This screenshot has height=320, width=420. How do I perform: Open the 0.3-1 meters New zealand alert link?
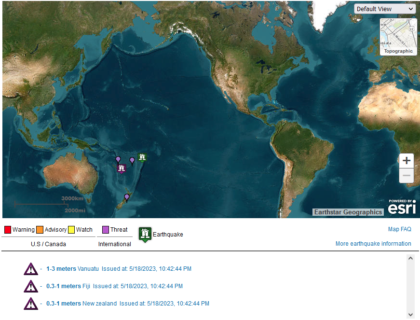[128, 304]
